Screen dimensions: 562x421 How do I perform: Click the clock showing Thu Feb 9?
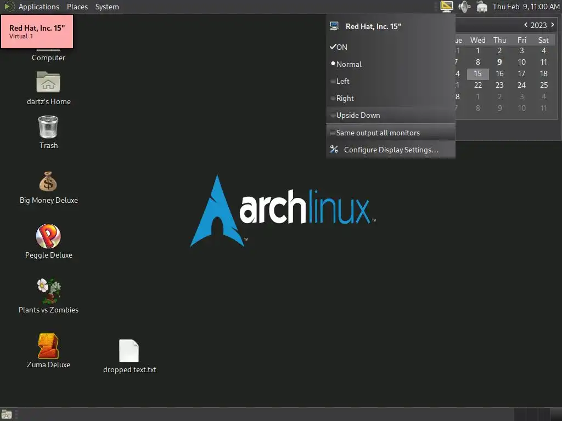coord(526,7)
